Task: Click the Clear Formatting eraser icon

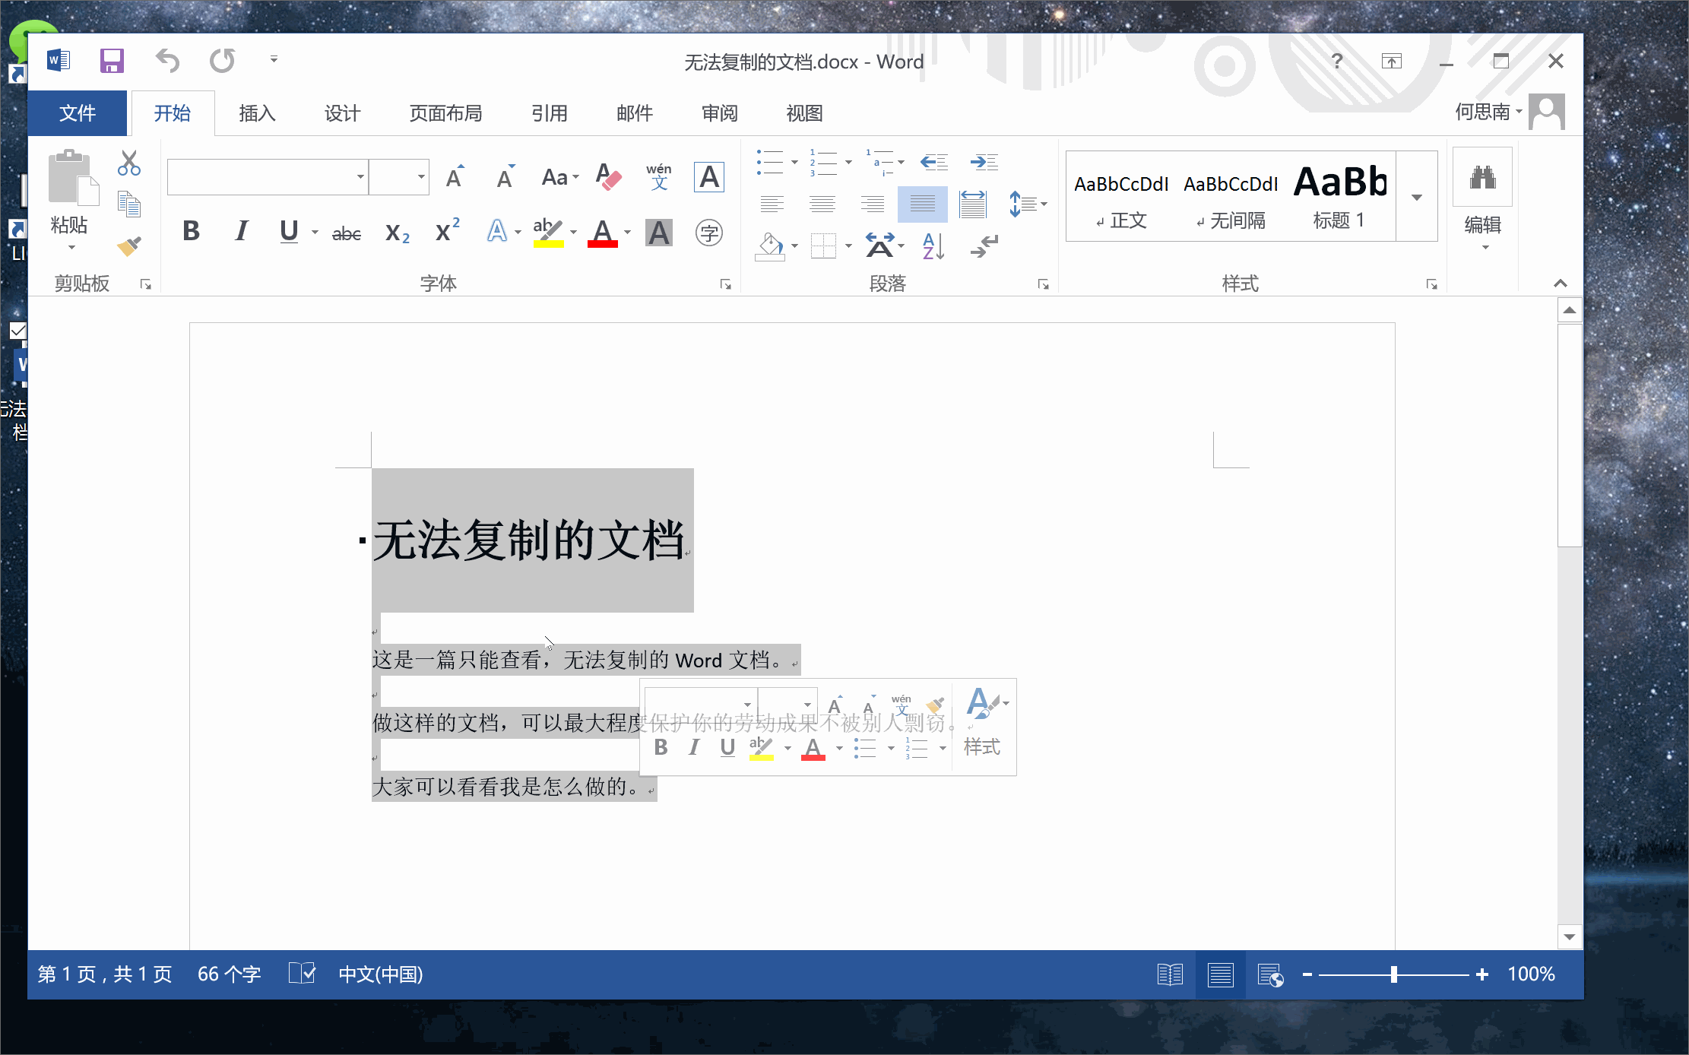Action: coord(608,177)
